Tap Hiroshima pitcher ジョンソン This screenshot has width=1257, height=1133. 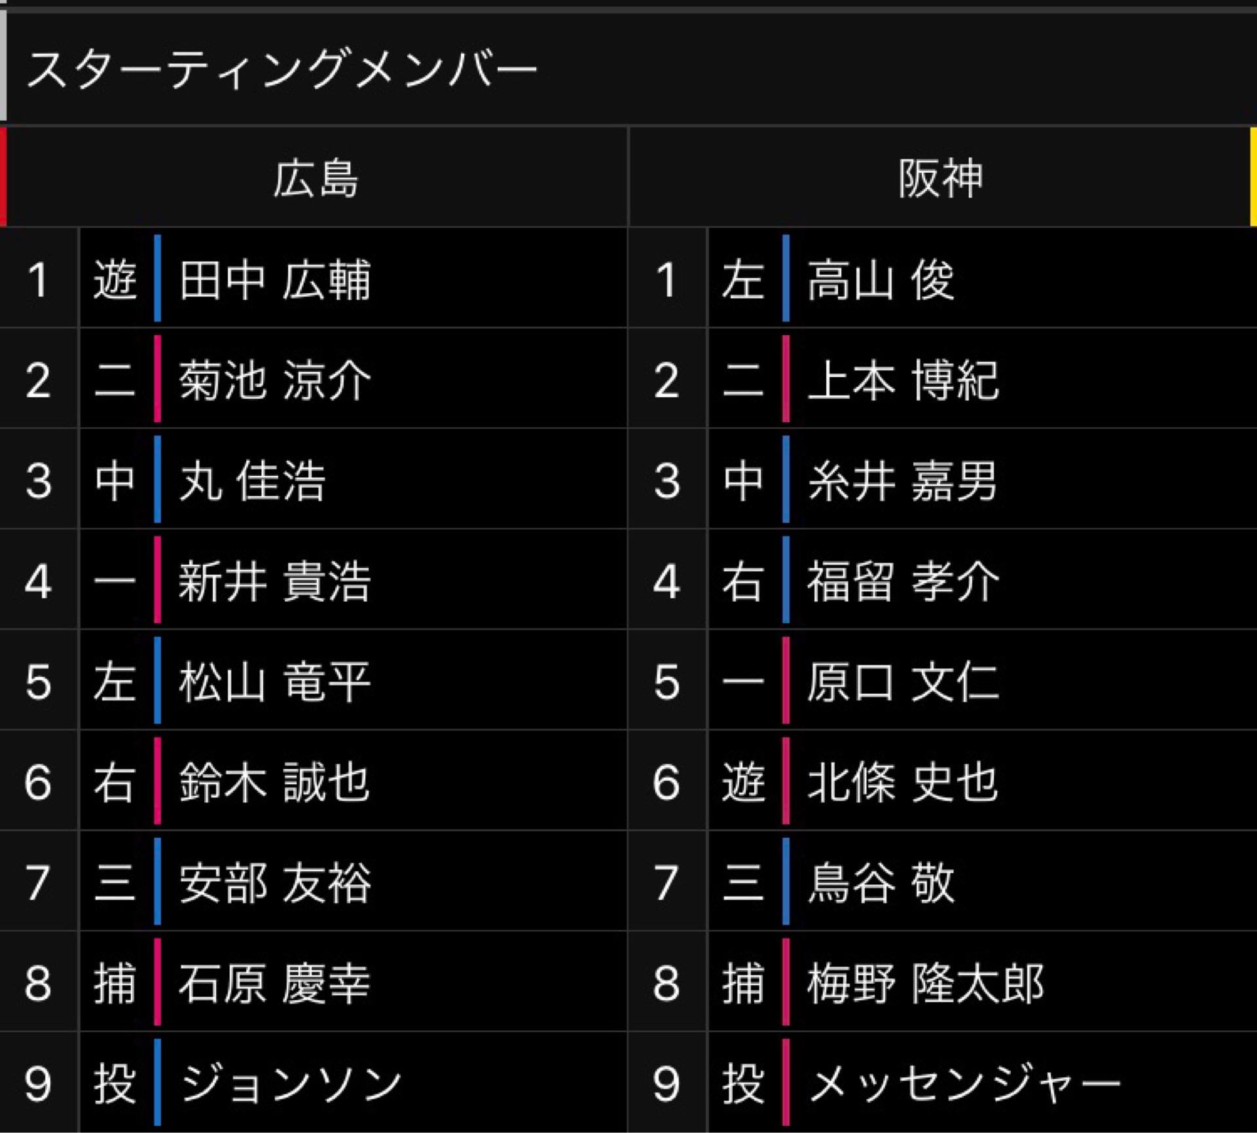pos(290,1084)
